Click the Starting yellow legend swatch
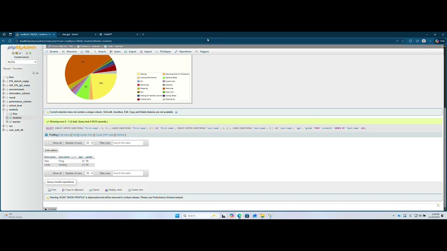 pyautogui.click(x=139, y=74)
